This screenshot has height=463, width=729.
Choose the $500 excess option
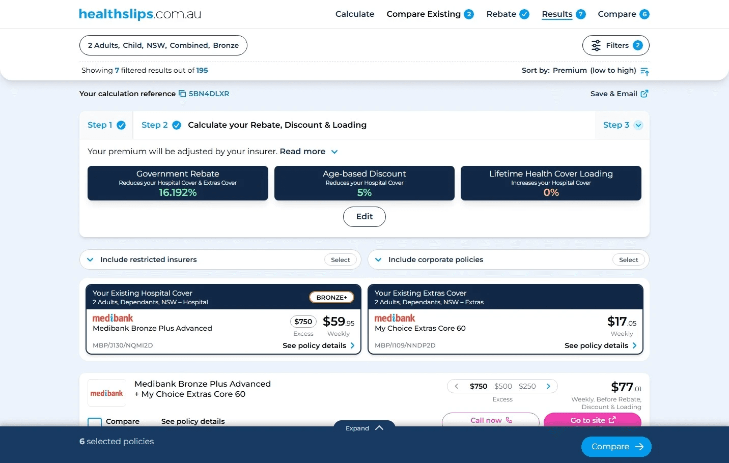click(503, 386)
